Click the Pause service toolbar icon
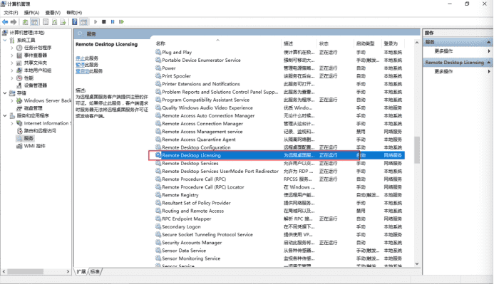The image size is (494, 284). click(x=113, y=21)
